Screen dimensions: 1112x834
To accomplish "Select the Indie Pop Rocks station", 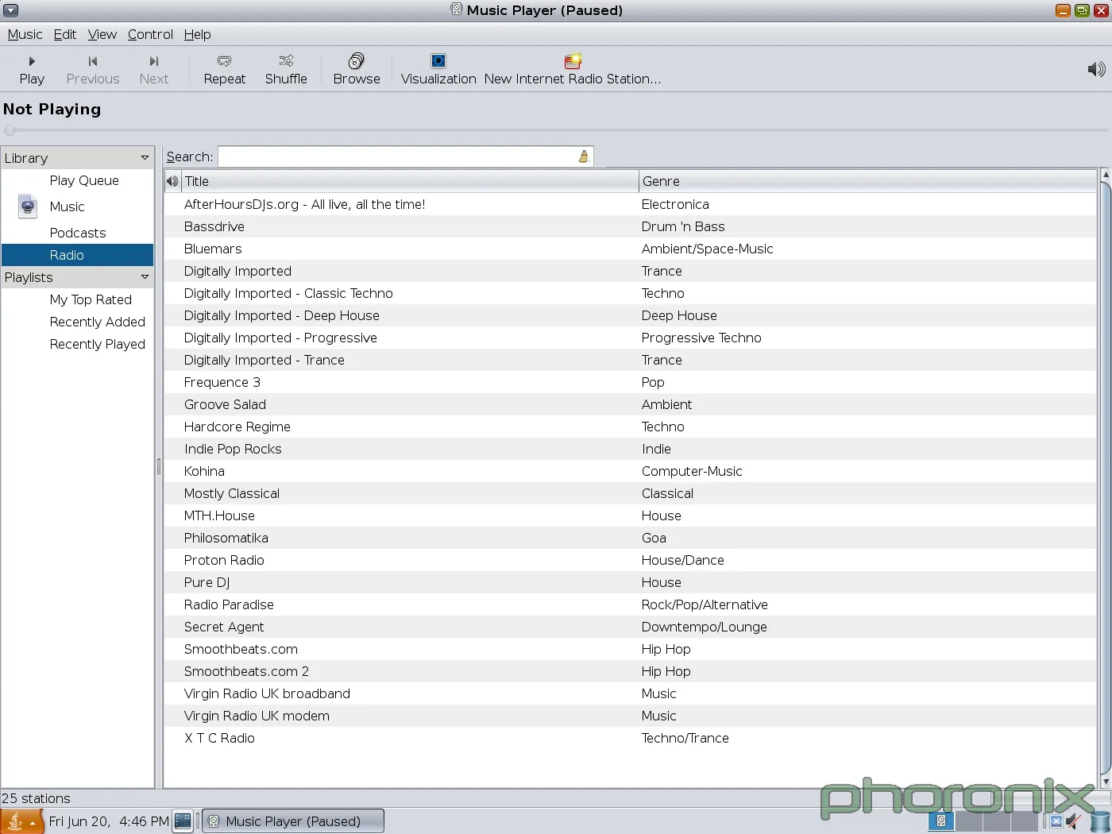I will pyautogui.click(x=630, y=449).
